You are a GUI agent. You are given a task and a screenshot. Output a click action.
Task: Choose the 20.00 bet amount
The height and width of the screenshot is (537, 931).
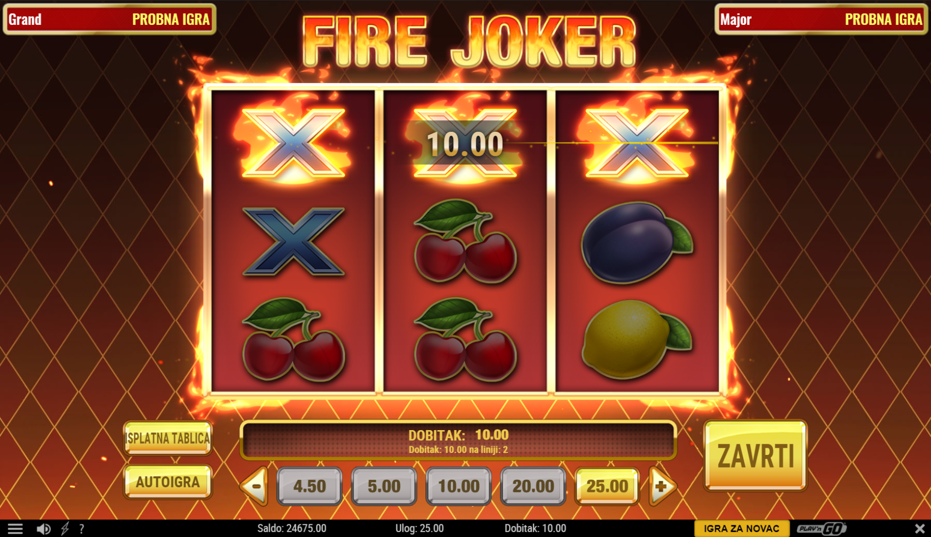533,486
